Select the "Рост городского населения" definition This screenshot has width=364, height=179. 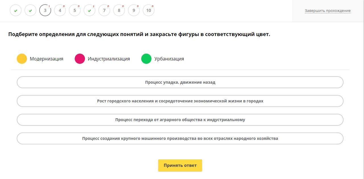180,101
